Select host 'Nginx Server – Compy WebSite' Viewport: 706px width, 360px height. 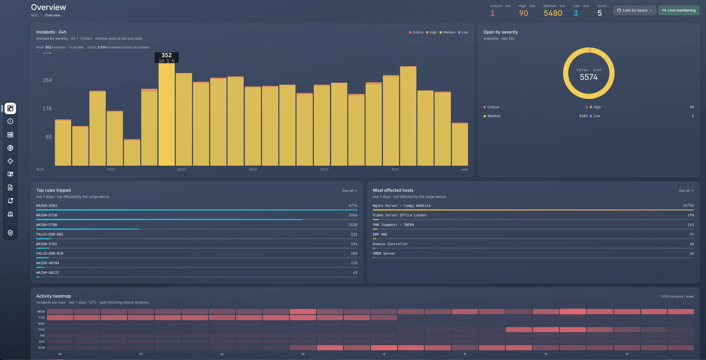pos(402,206)
